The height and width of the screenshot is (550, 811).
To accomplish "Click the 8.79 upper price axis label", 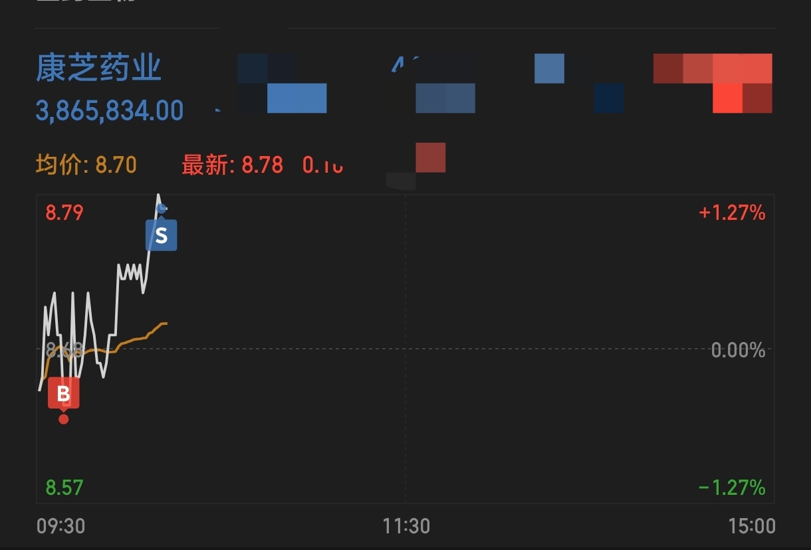I will pos(64,213).
